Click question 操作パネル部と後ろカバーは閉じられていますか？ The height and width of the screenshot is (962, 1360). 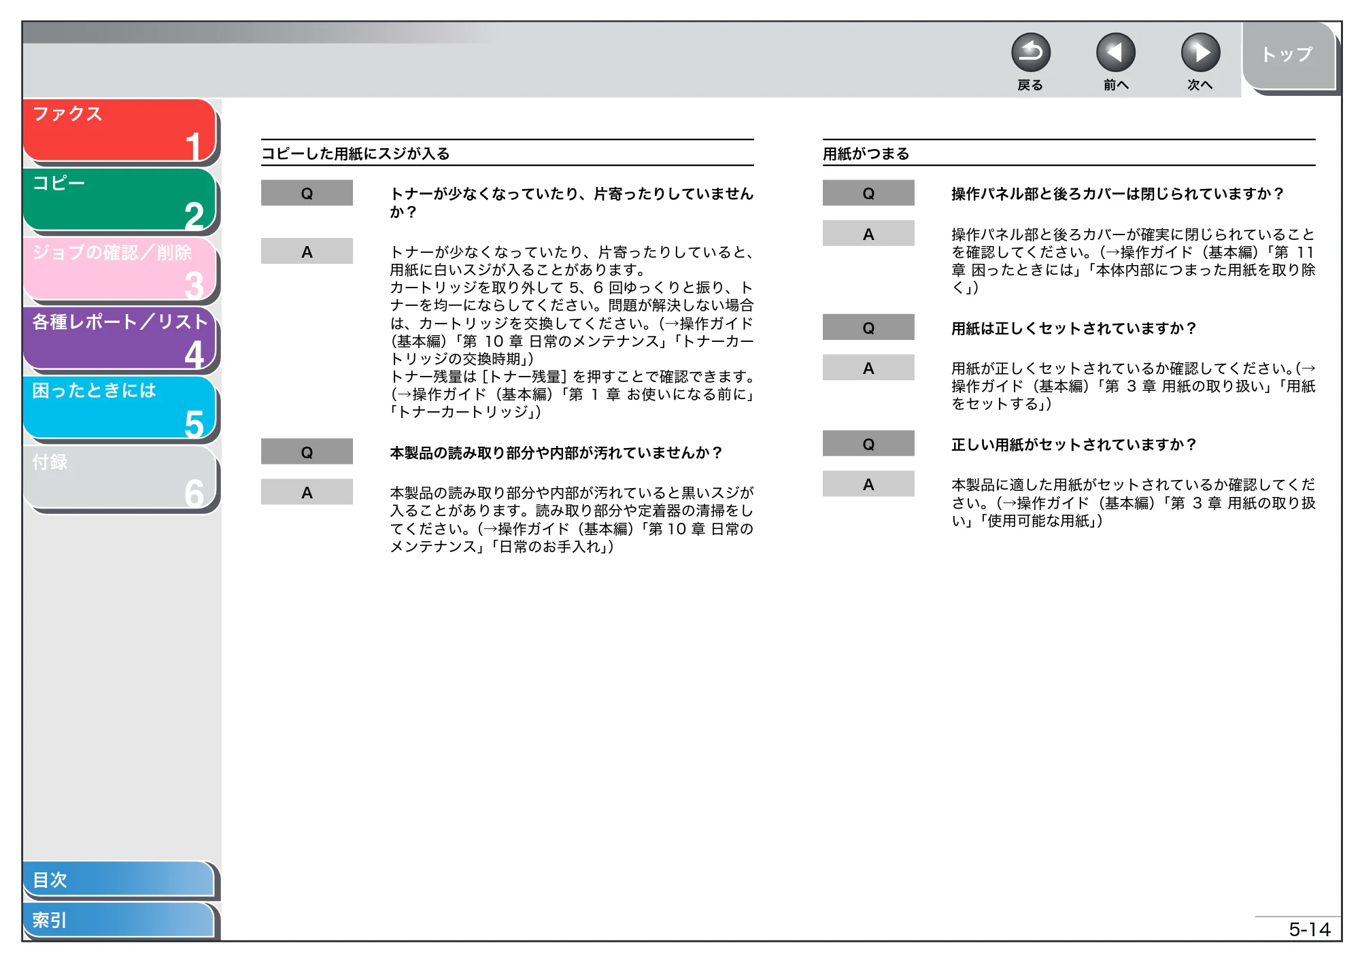1117,194
